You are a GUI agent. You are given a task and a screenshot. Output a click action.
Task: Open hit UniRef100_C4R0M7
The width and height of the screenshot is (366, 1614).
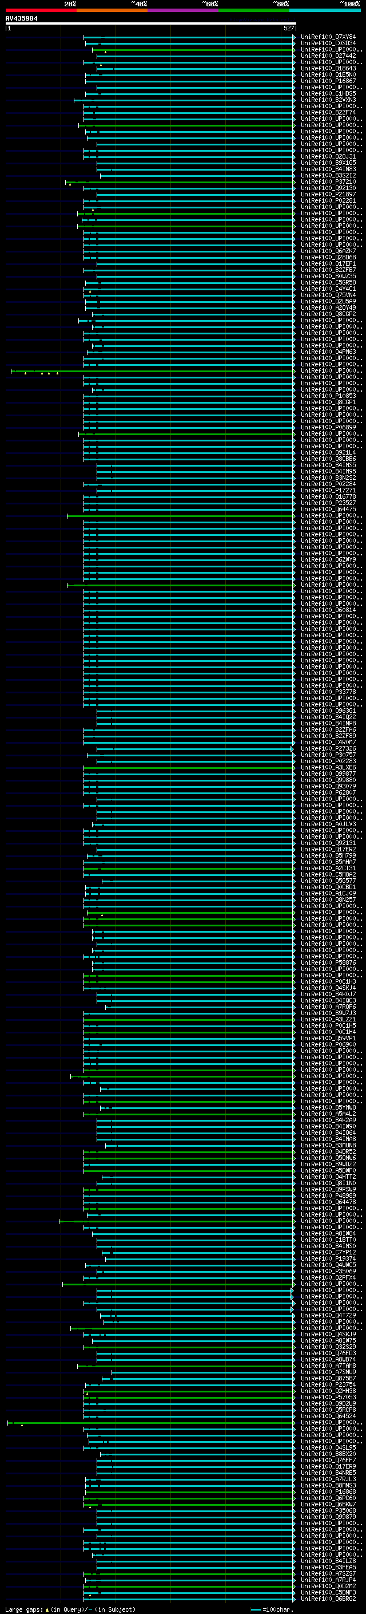click(x=328, y=743)
